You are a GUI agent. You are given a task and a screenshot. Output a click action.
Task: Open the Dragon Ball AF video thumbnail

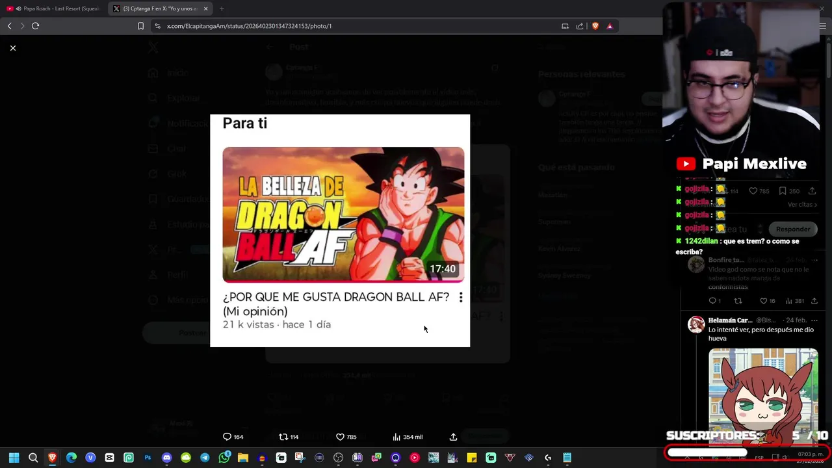click(x=343, y=214)
